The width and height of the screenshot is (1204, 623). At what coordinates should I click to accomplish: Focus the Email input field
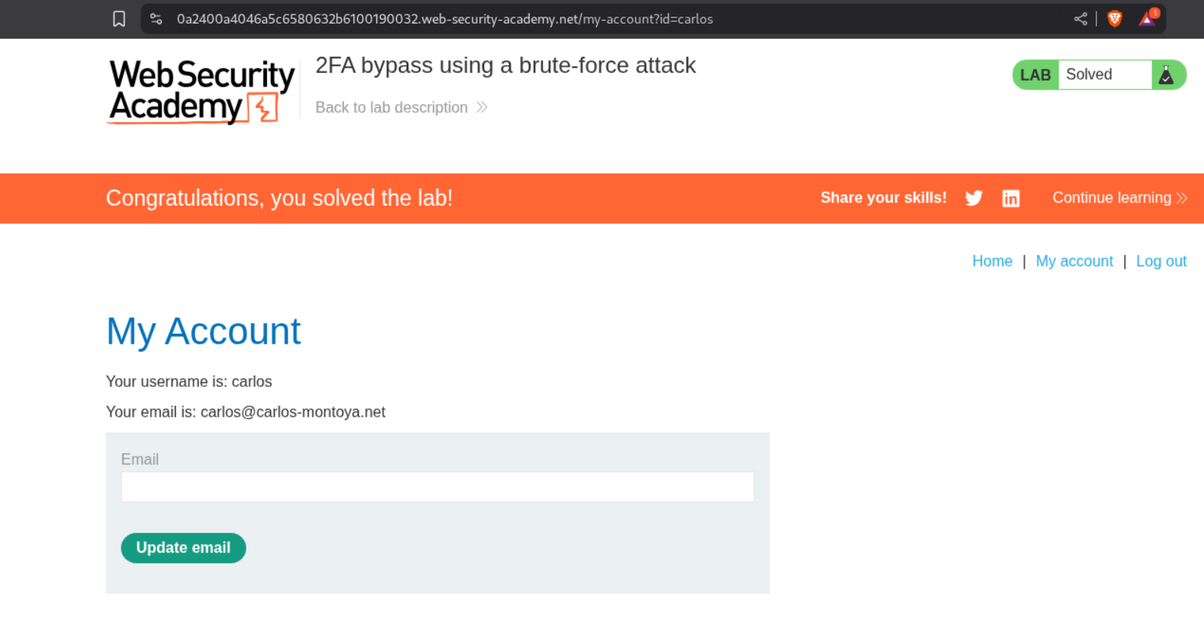[x=437, y=487]
